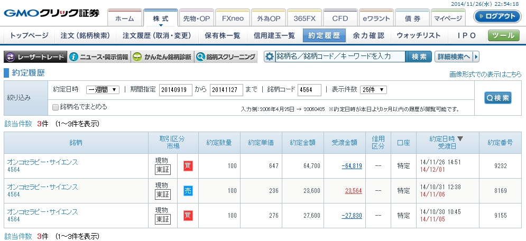Switch to the FXneo tab

pos(233,18)
